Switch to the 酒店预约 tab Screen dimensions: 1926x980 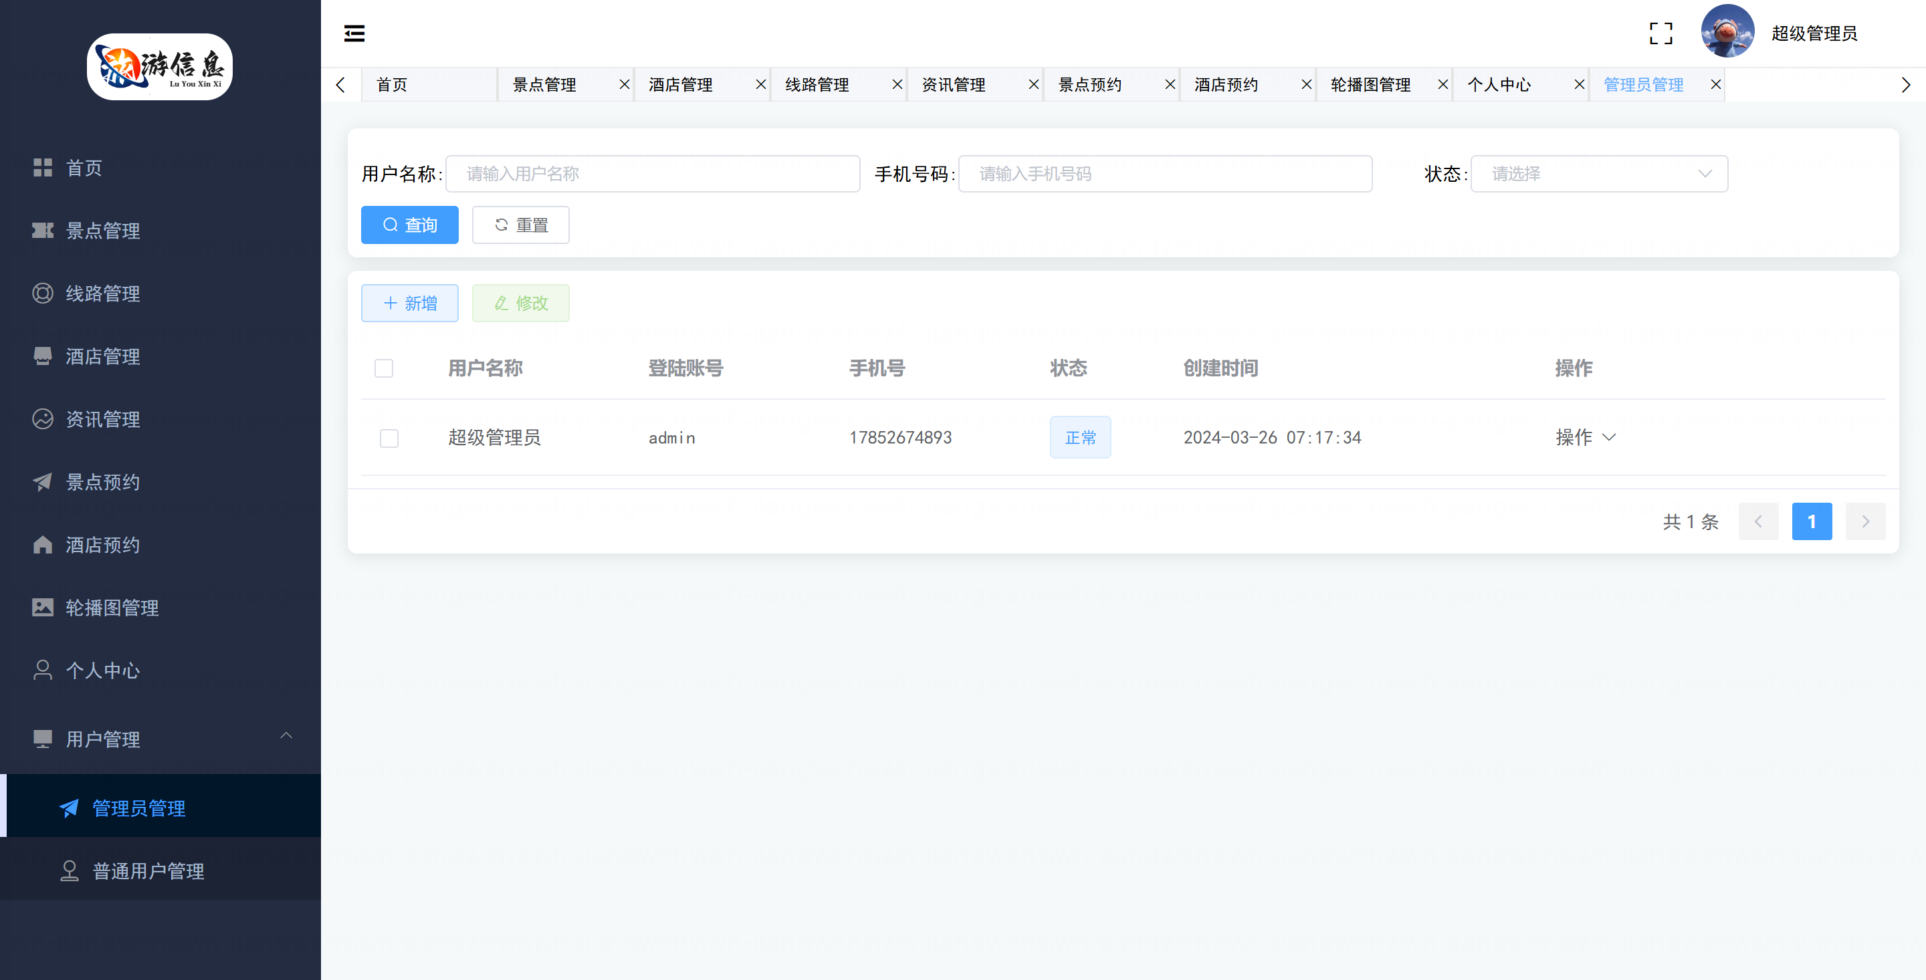1226,84
